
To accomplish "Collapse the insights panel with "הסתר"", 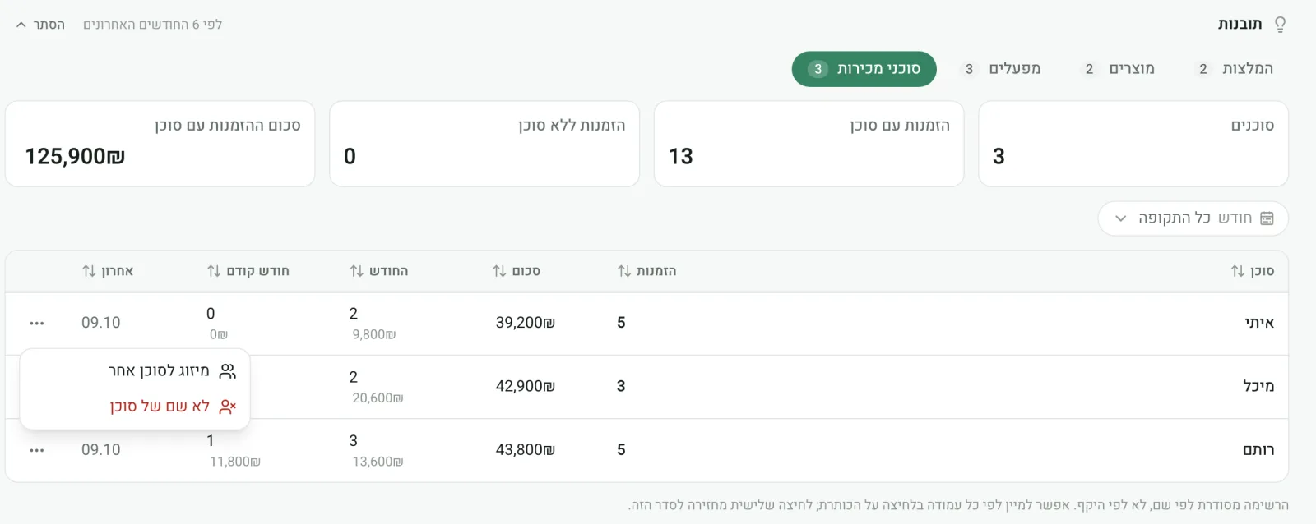I will [40, 25].
